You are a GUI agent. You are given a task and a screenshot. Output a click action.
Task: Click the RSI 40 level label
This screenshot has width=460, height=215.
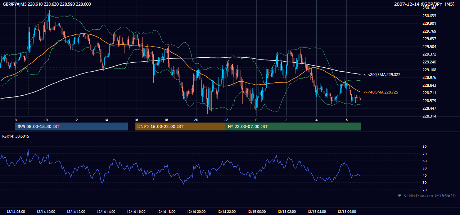(x=424, y=175)
